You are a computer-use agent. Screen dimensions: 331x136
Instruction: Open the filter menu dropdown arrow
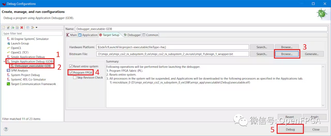coord(36,27)
